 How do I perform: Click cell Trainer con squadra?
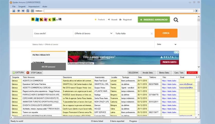pos(42,112)
